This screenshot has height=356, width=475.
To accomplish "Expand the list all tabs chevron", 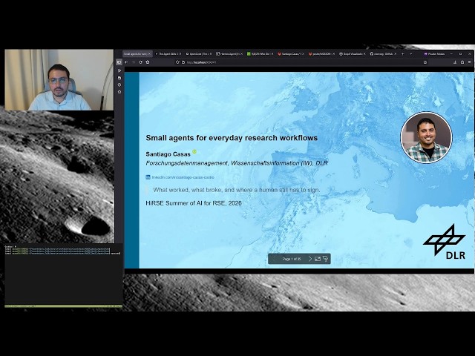I will pos(410,54).
